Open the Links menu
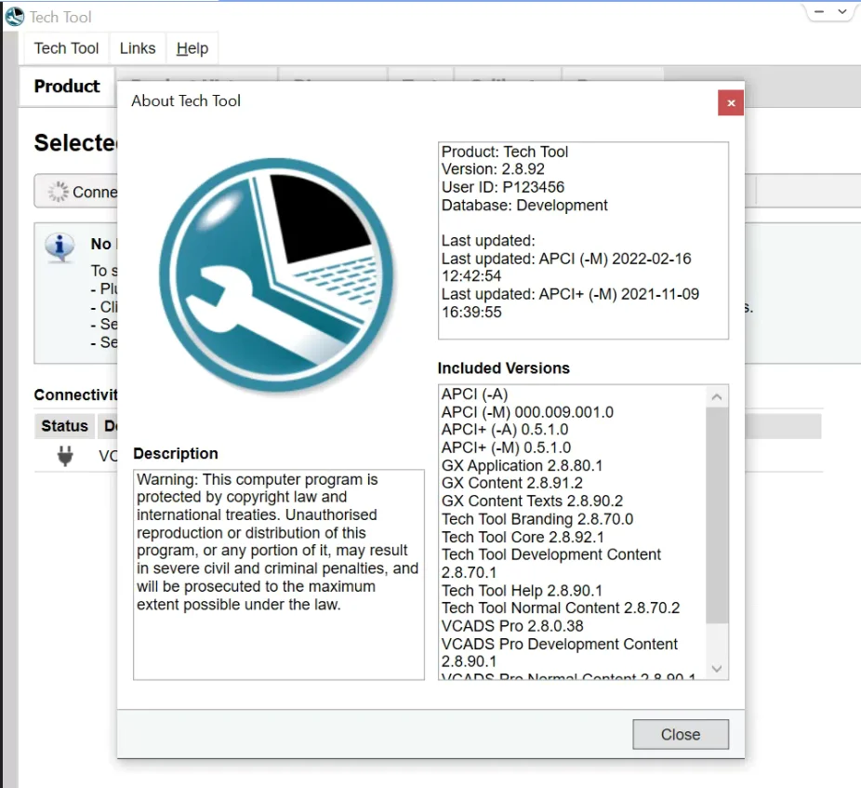The image size is (861, 788). pyautogui.click(x=138, y=48)
